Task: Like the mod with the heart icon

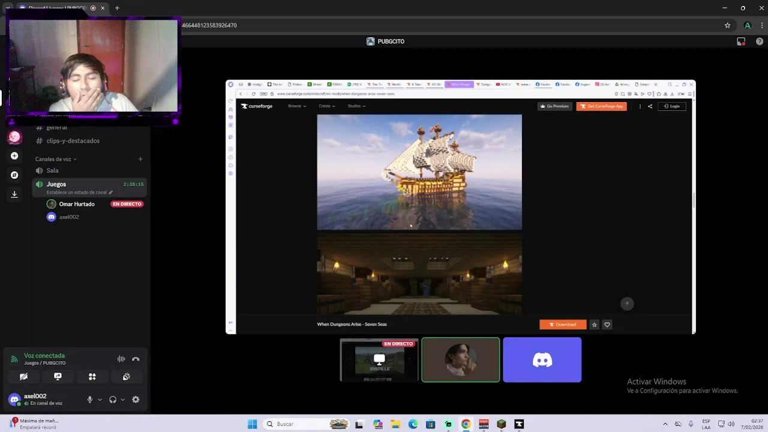Action: 607,325
